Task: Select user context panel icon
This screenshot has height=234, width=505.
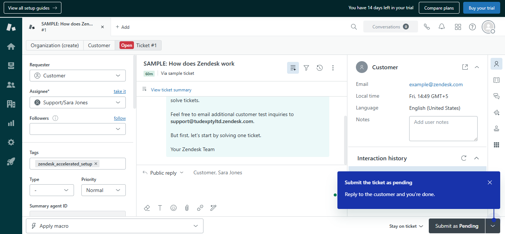Action: (x=496, y=64)
